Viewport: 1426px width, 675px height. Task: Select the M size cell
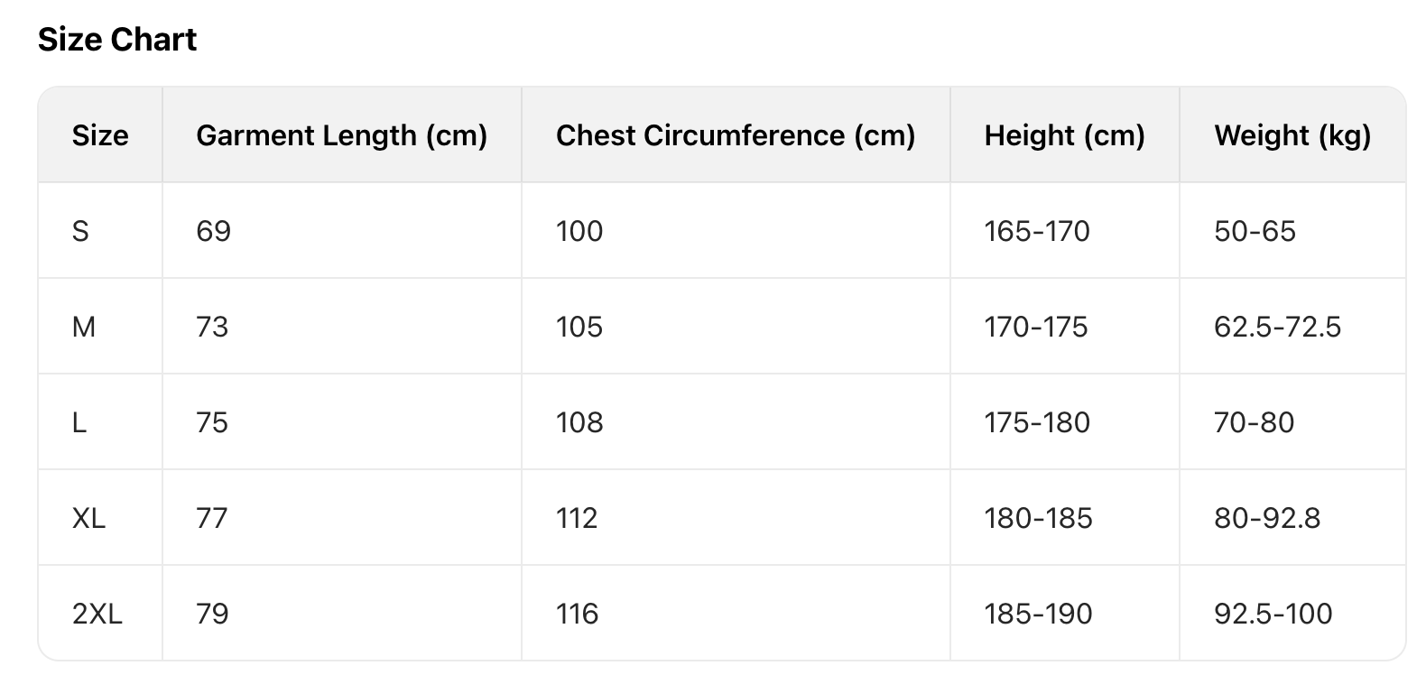click(83, 327)
